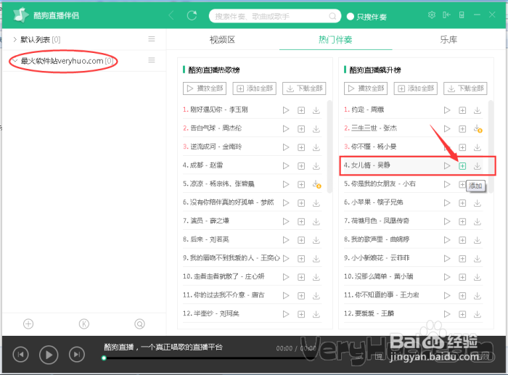508x375 pixels.
Task: Play song 半壶纱 - 刘珂矣
Action: pos(286,314)
